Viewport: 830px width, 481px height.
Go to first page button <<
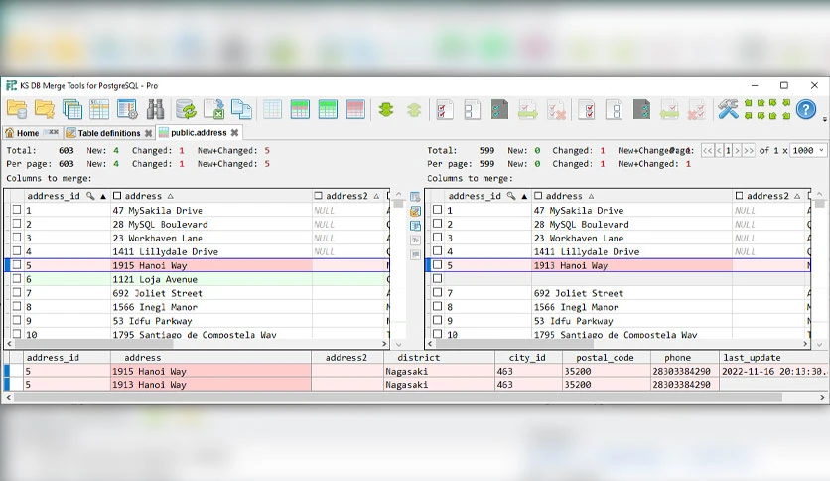coord(707,150)
